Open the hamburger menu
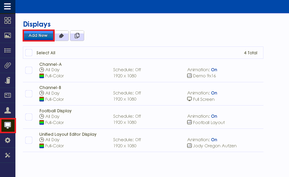This screenshot has height=177, width=289. [x=7, y=6]
